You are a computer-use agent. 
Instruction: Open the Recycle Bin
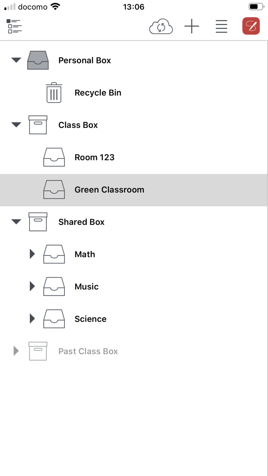pos(98,93)
